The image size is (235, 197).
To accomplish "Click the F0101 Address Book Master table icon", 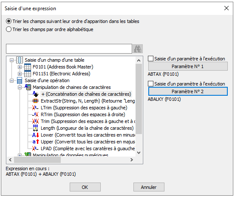I will 28,67.
